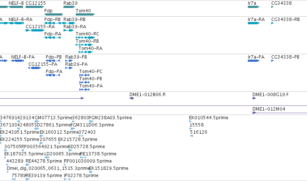Open the Rab39-PB label
This screenshot has width=307, height=181.
pyautogui.click(x=76, y=57)
